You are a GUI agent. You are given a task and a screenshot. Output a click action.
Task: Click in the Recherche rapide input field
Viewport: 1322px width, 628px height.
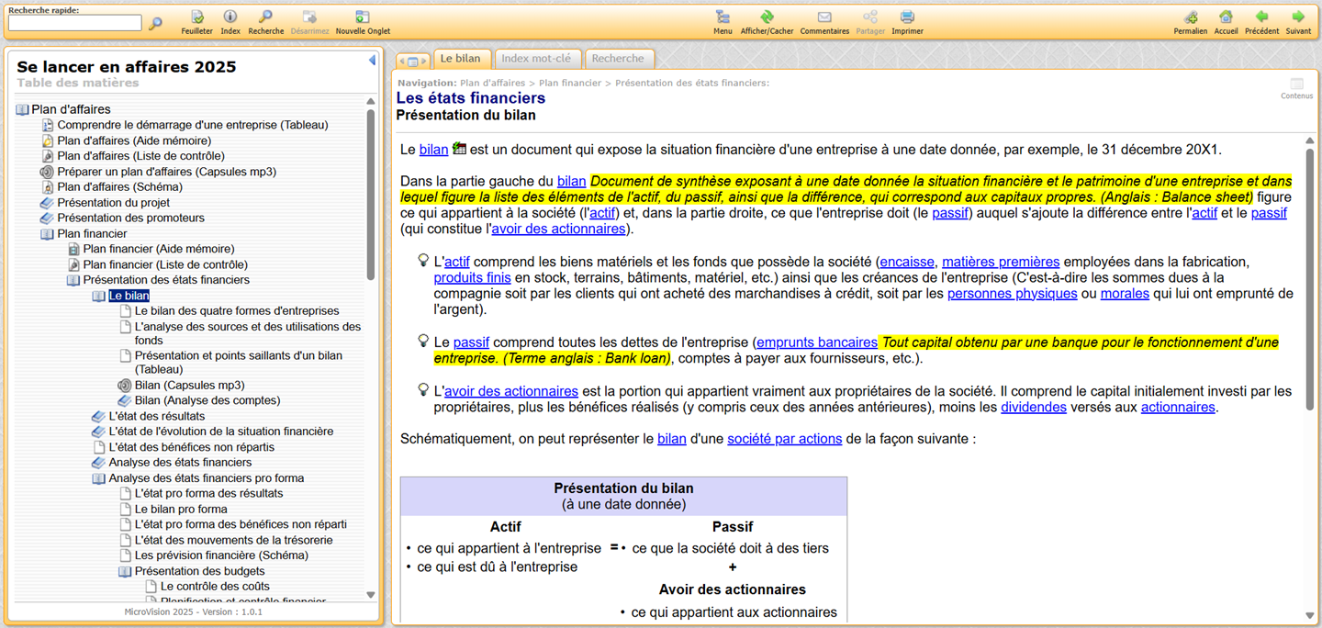coord(74,23)
